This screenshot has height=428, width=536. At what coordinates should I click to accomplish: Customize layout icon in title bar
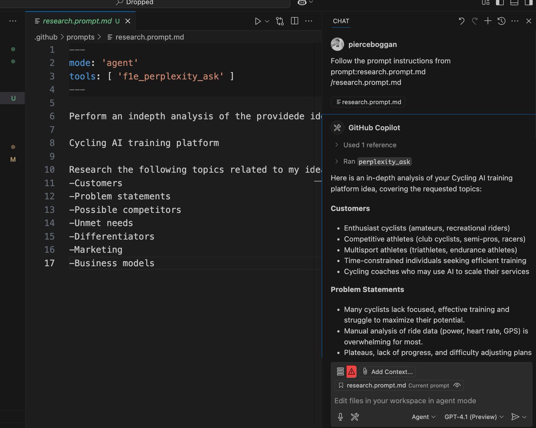486,3
